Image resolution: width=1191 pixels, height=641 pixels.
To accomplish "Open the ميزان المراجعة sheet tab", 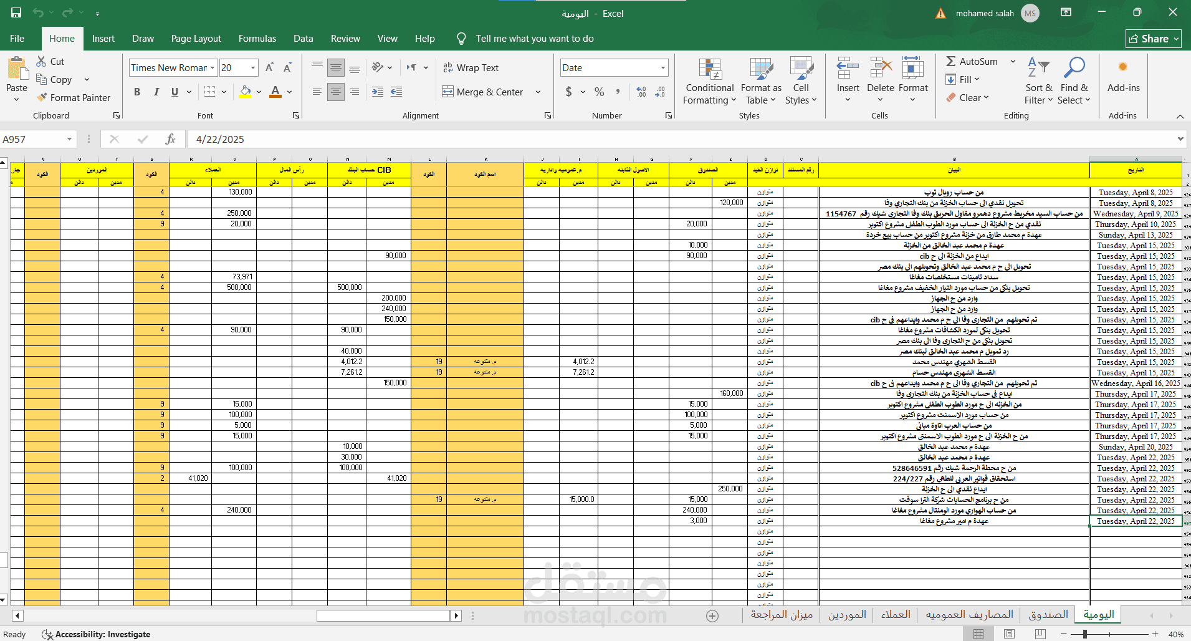I will coord(782,615).
